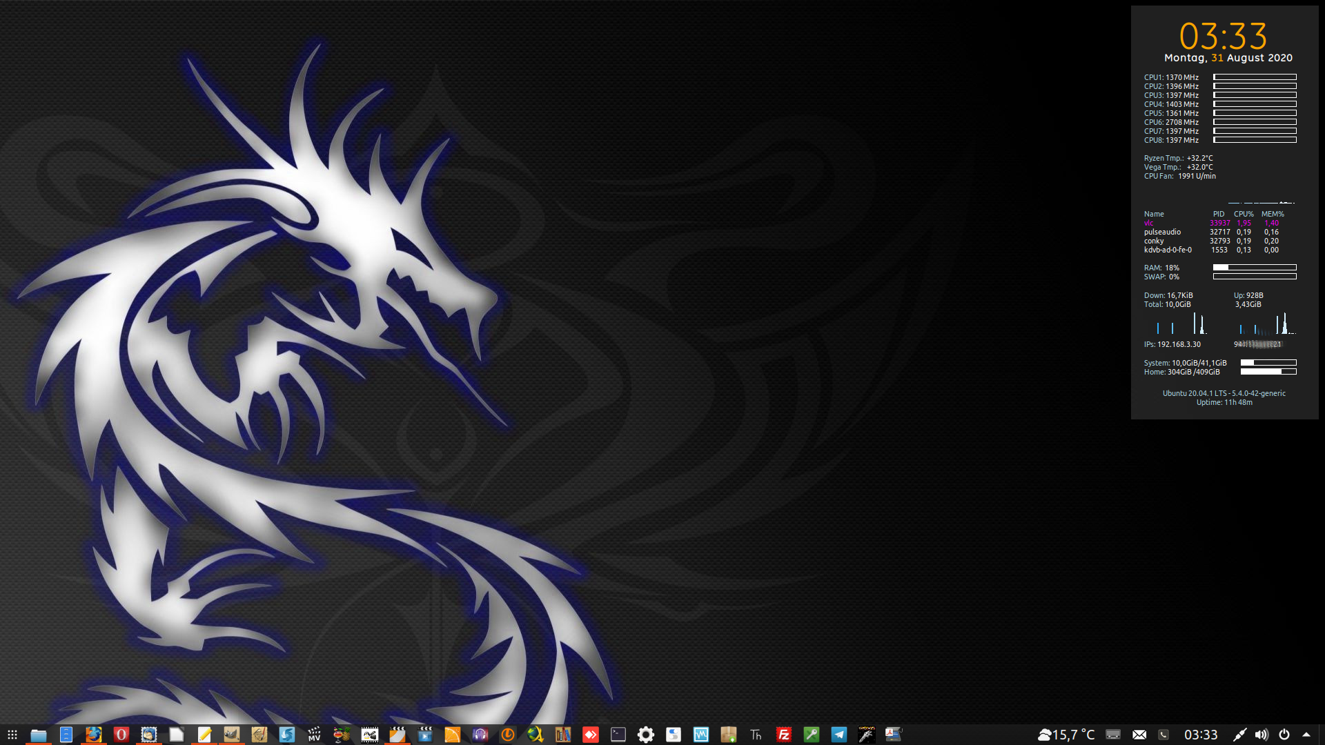Launch Telegram messenger

pyautogui.click(x=838, y=735)
